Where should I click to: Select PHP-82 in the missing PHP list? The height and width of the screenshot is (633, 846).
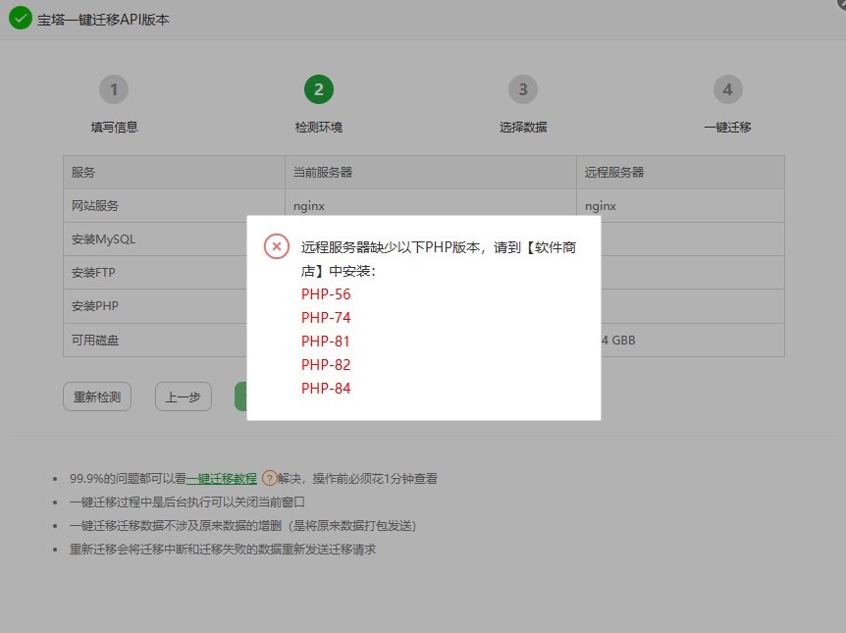[x=326, y=364]
